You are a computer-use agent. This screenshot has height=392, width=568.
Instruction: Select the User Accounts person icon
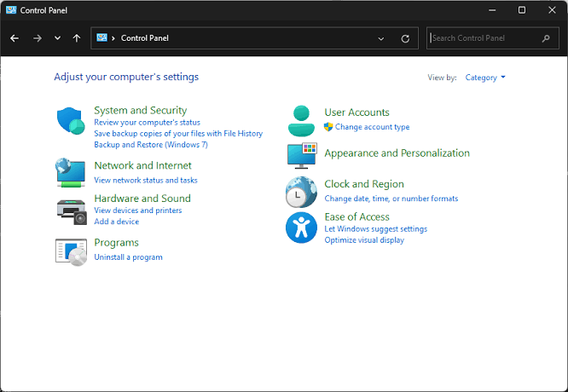click(x=301, y=121)
